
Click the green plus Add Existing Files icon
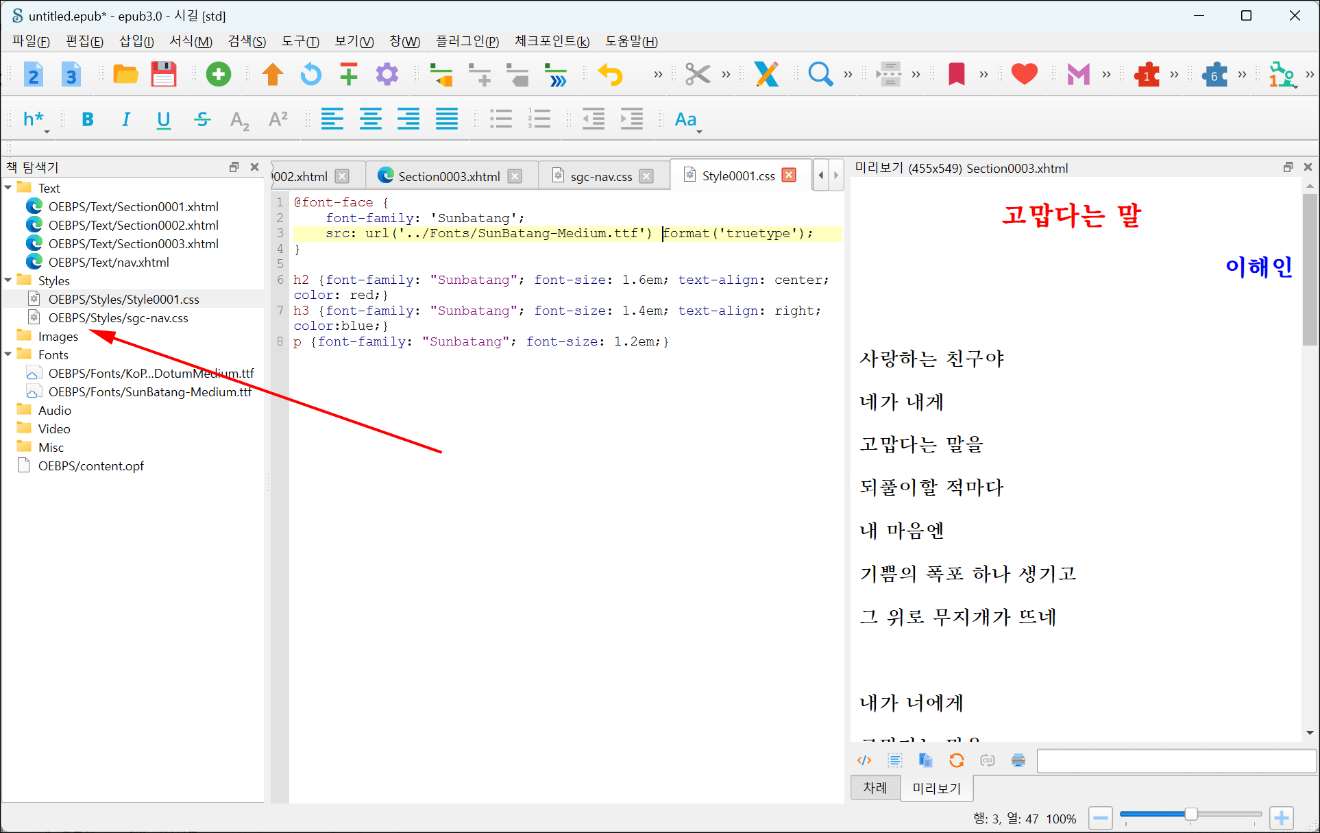click(219, 74)
